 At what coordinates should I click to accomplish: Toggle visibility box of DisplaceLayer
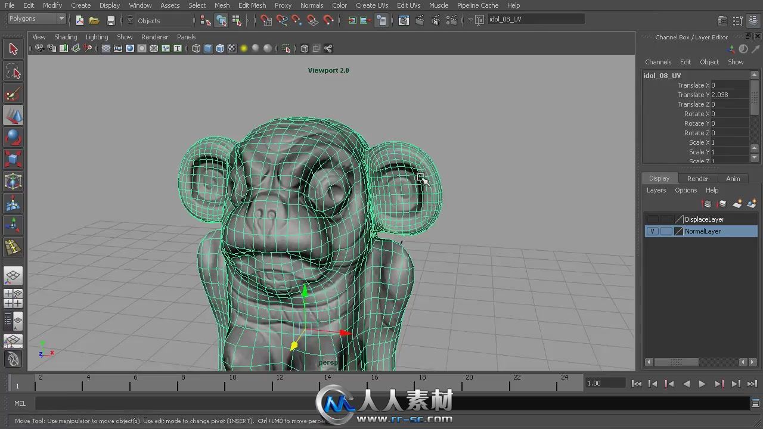click(653, 219)
